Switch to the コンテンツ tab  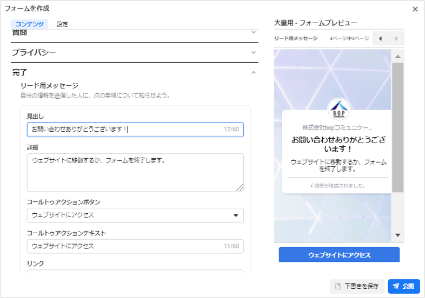(30, 24)
